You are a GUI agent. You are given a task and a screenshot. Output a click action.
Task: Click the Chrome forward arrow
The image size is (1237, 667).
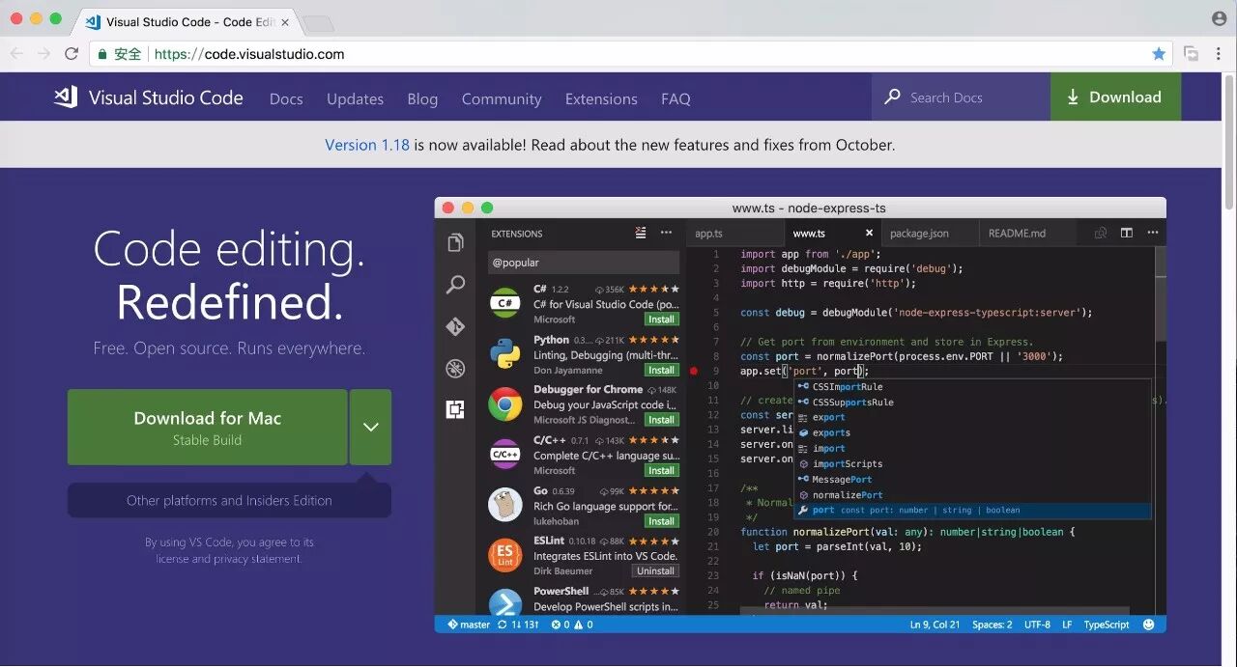pos(43,54)
